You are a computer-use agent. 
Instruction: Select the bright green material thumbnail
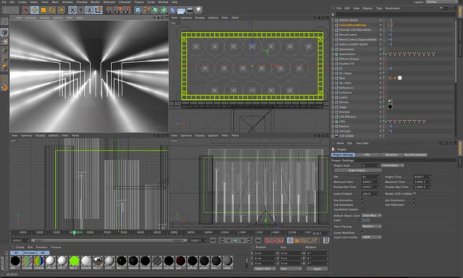click(x=74, y=261)
